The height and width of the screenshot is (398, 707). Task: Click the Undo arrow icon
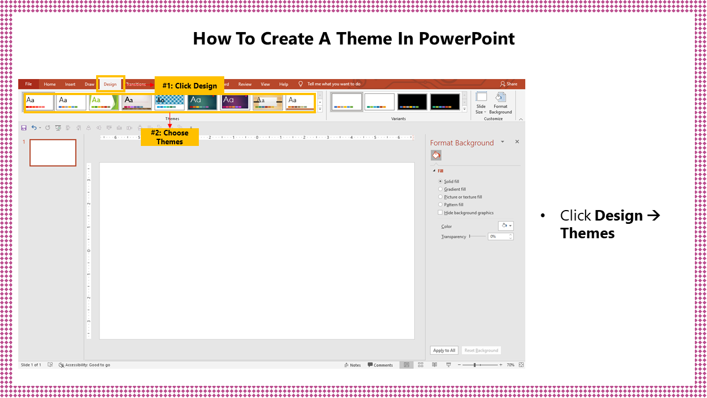34,128
